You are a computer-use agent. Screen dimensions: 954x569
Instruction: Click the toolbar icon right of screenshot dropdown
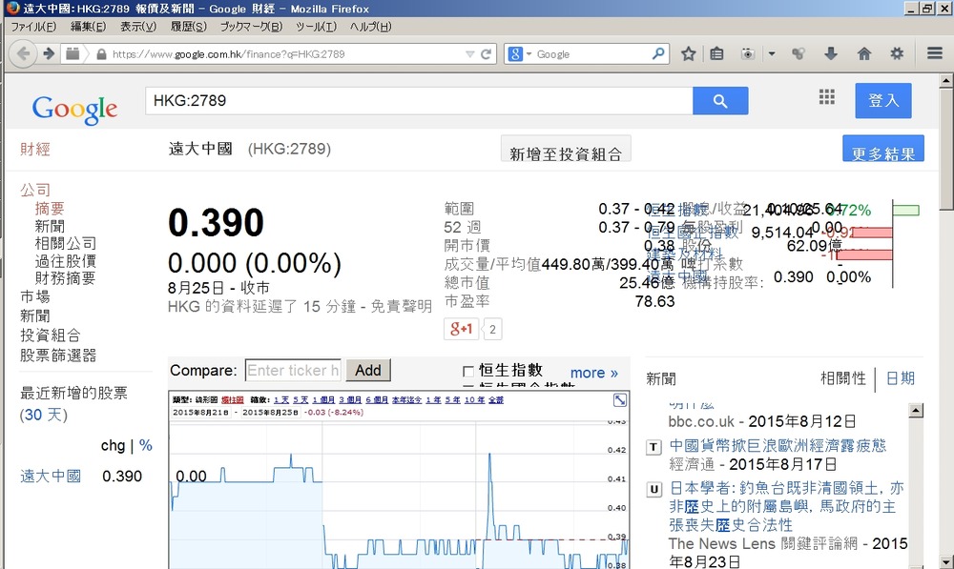coord(798,53)
